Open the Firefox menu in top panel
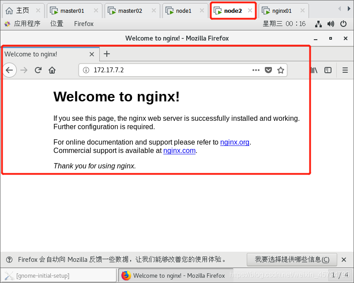This screenshot has width=354, height=283. pyautogui.click(x=84, y=24)
